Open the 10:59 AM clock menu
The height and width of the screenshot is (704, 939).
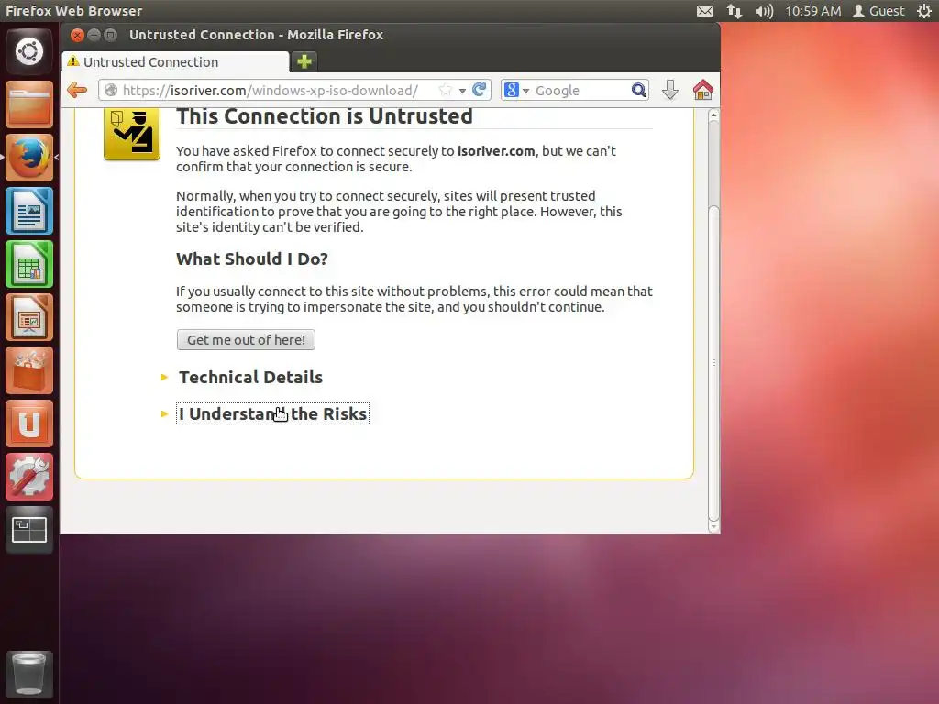tap(812, 11)
